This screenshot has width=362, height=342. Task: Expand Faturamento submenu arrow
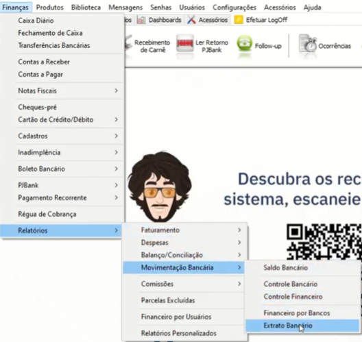(239, 230)
